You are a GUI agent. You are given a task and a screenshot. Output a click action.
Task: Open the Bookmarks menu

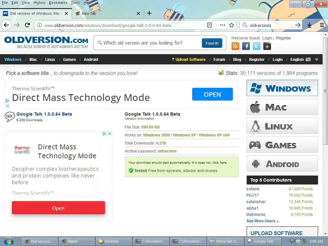point(58,3)
